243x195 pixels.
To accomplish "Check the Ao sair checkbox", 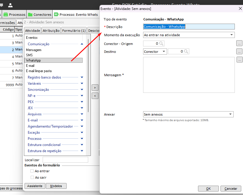I will point(32,177).
